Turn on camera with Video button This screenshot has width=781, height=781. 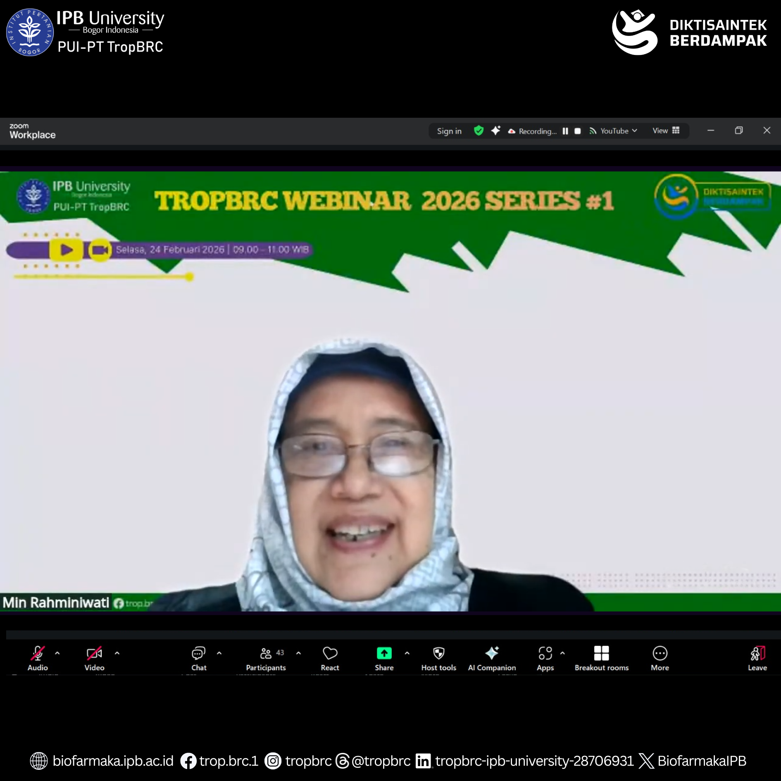click(94, 658)
